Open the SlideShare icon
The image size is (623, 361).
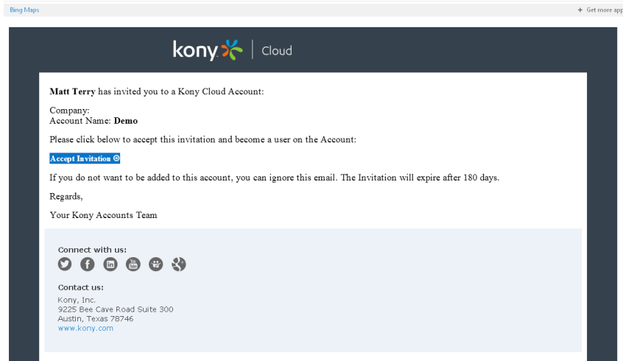point(156,264)
